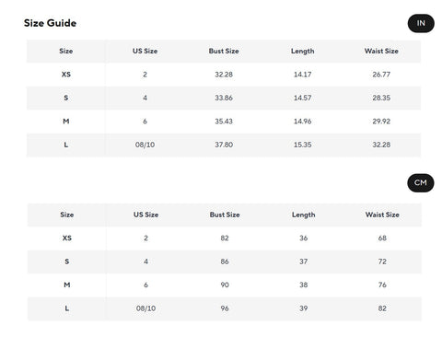The width and height of the screenshot is (442, 337).
Task: Click the 68 waist value for XS
Action: [382, 238]
